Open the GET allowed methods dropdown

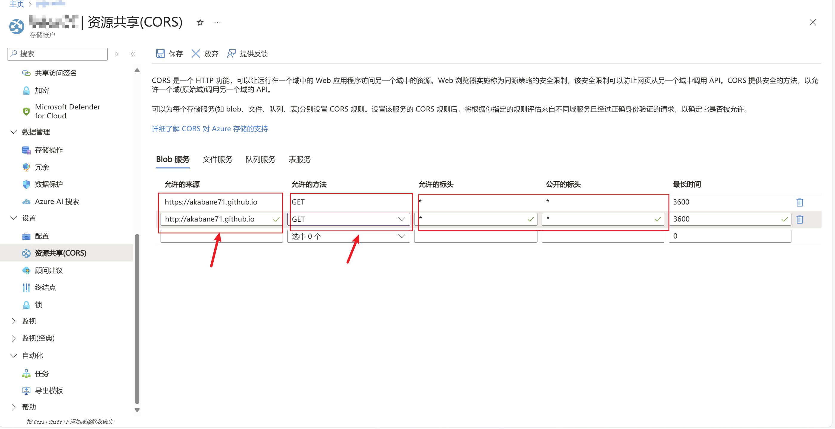[401, 219]
